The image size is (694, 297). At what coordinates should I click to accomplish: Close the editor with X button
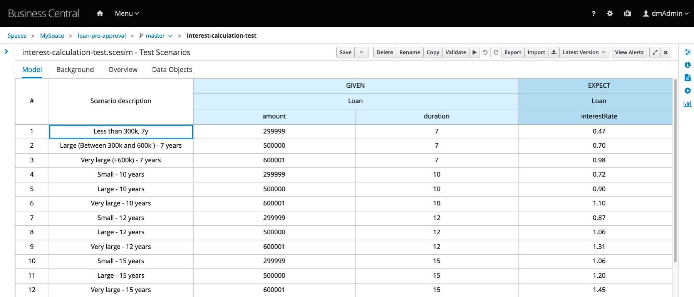666,52
